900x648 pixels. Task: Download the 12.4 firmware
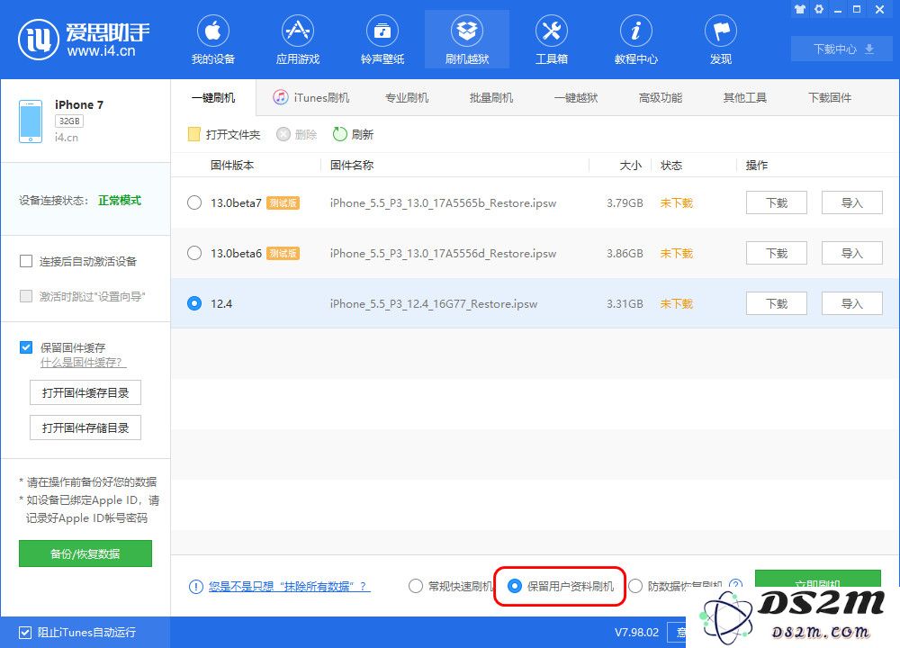click(x=777, y=303)
